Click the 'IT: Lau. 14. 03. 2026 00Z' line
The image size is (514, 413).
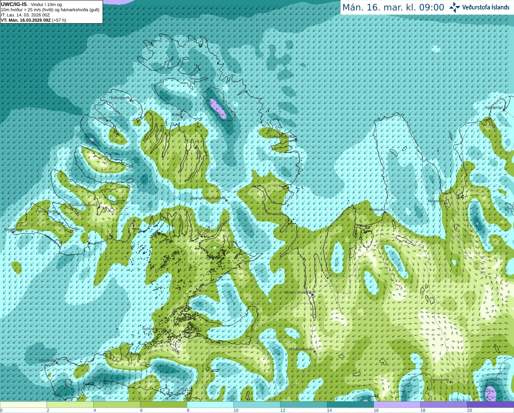pyautogui.click(x=25, y=15)
